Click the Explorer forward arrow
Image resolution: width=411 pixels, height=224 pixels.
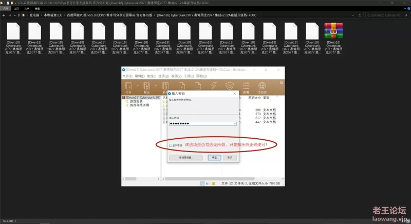(10, 15)
